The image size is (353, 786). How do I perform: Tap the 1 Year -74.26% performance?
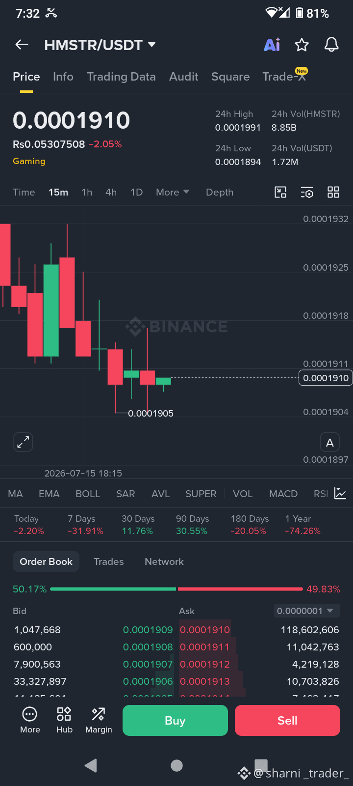303,525
